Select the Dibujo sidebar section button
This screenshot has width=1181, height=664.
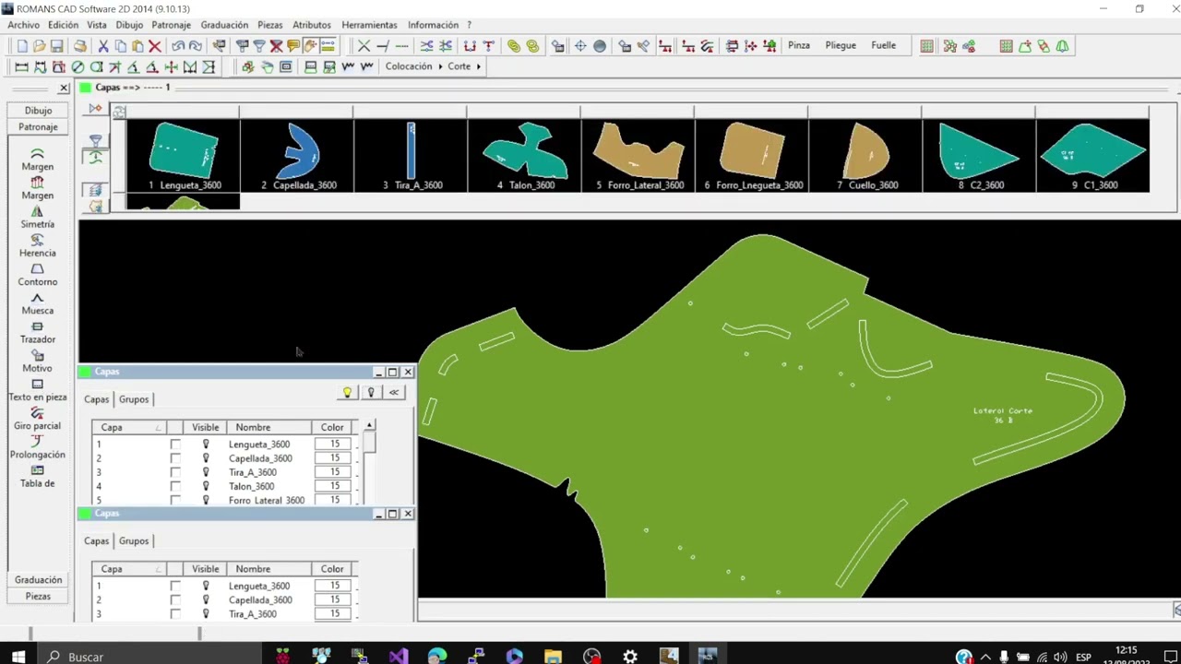[38, 111]
